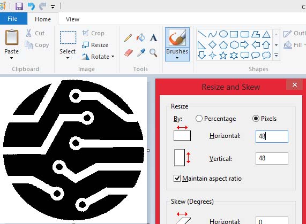Click the canvas right-edge resize handle
The width and height of the screenshot is (306, 224).
point(148,150)
